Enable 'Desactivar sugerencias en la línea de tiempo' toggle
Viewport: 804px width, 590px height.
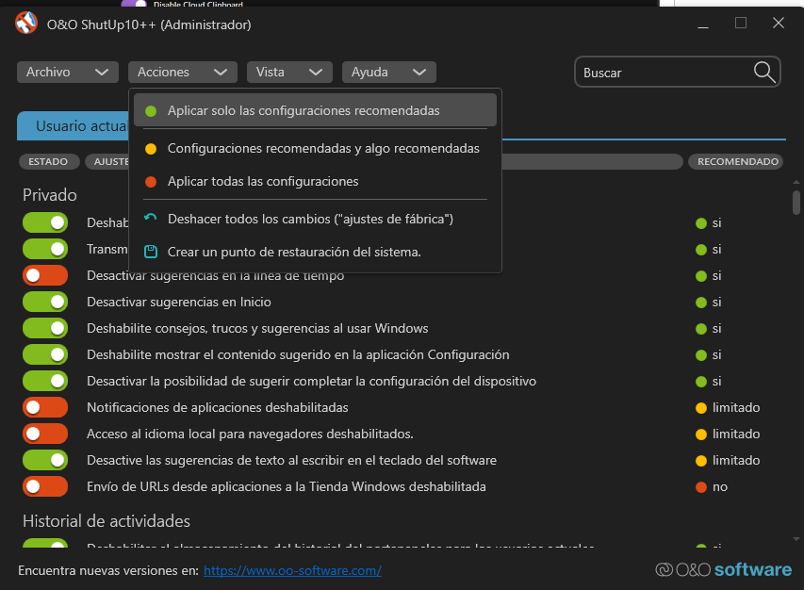(x=45, y=275)
